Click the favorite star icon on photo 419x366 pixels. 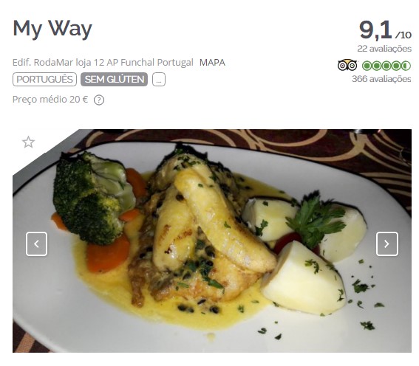[28, 142]
